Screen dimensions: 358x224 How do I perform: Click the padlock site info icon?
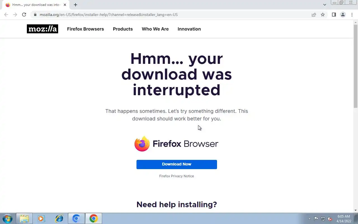[35, 15]
